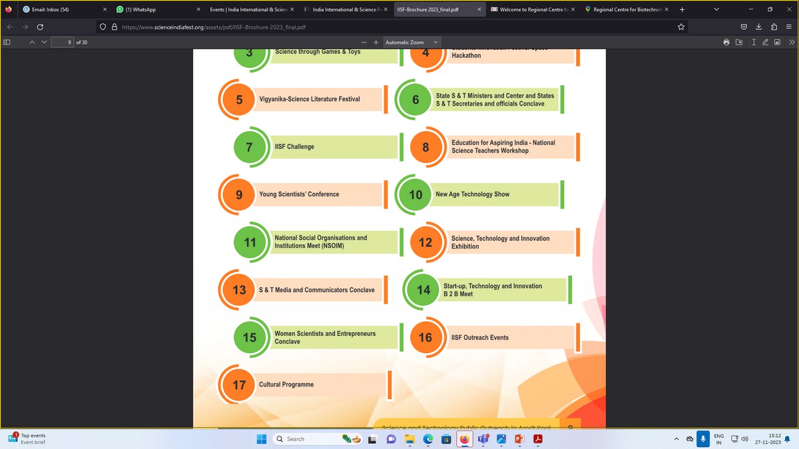Open a new browser tab

tap(682, 9)
